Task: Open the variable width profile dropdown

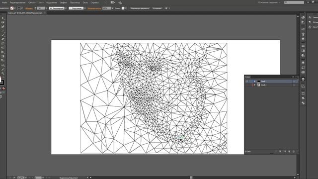Action: [x=66, y=8]
